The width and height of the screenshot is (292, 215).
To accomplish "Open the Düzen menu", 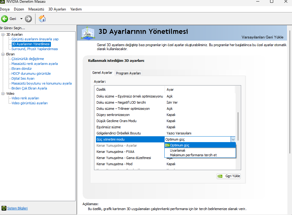I will click(19, 9).
